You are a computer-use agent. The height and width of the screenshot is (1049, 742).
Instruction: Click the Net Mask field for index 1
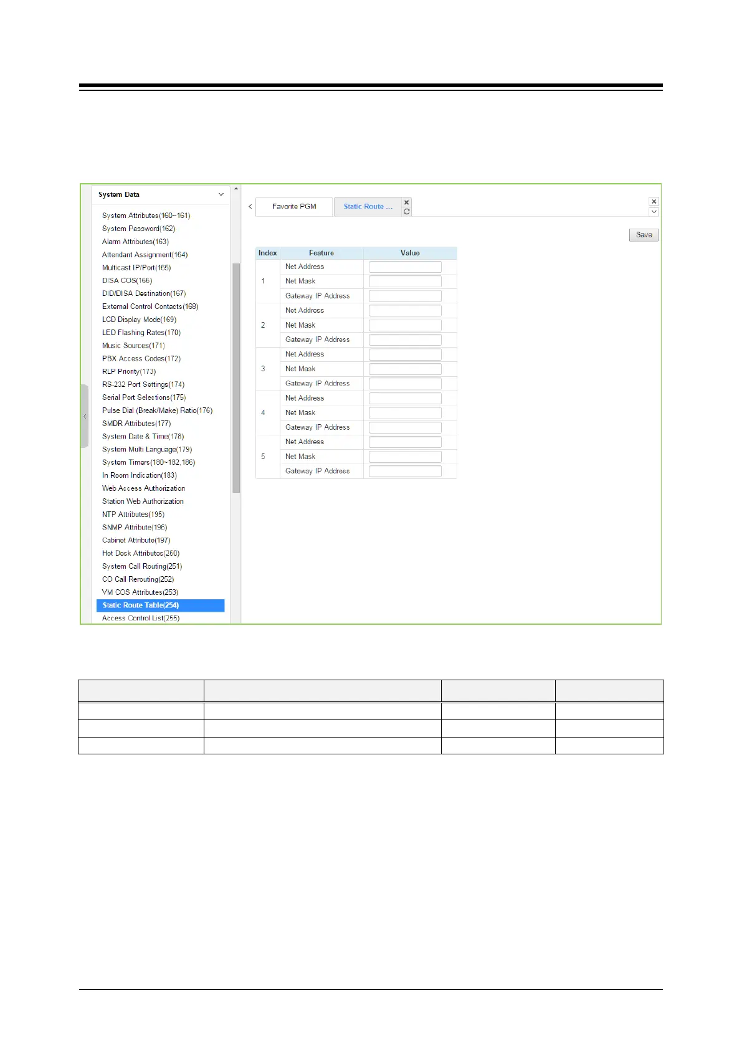(x=405, y=282)
